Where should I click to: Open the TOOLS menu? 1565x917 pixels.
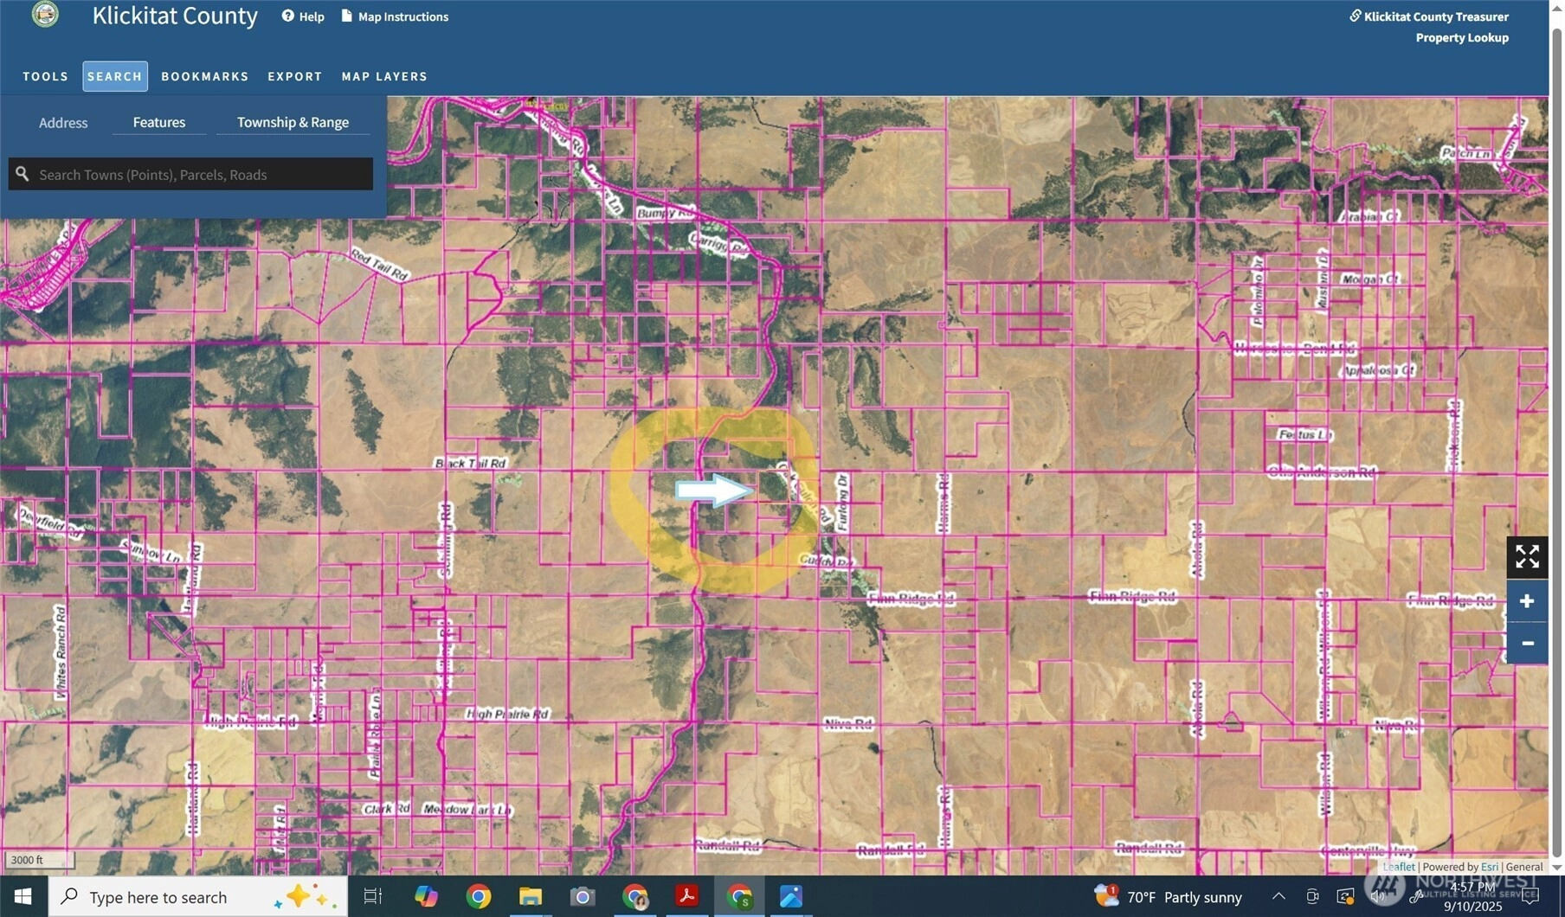point(45,76)
